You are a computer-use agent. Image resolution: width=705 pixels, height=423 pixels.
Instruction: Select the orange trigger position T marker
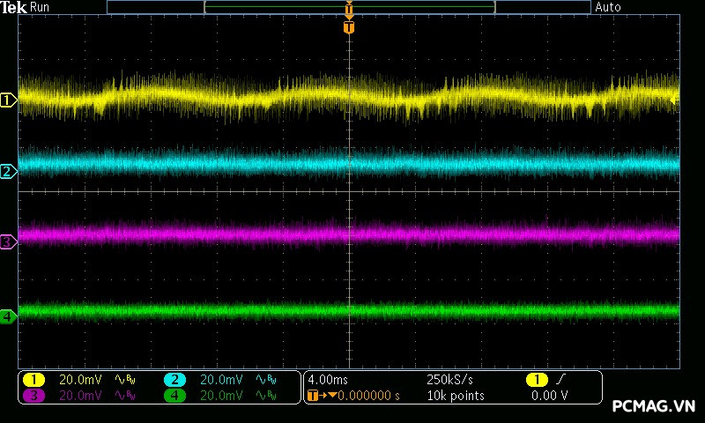click(x=349, y=27)
